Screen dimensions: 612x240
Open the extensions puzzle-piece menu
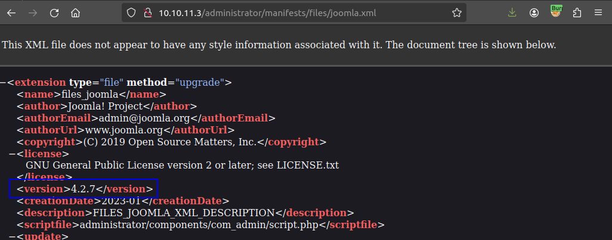click(x=577, y=13)
